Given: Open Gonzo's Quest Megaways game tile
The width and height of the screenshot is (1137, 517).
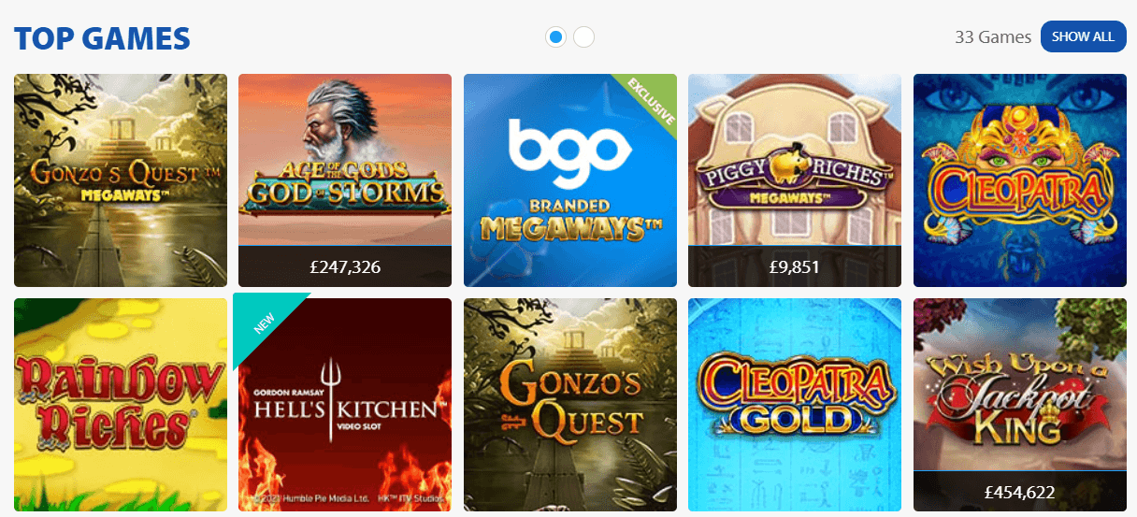Looking at the screenshot, I should (121, 180).
